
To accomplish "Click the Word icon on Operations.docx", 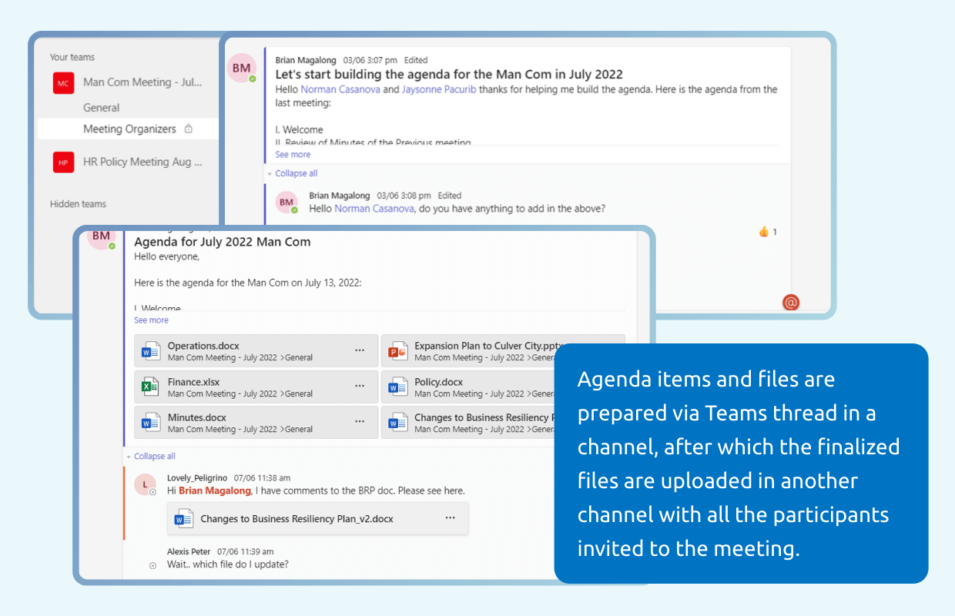I will (149, 352).
